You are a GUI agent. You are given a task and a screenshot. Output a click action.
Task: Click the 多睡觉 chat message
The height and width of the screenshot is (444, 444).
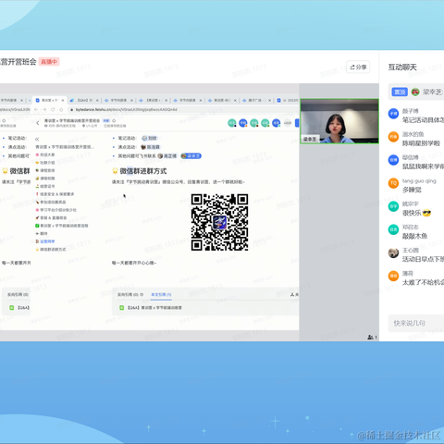click(x=412, y=190)
